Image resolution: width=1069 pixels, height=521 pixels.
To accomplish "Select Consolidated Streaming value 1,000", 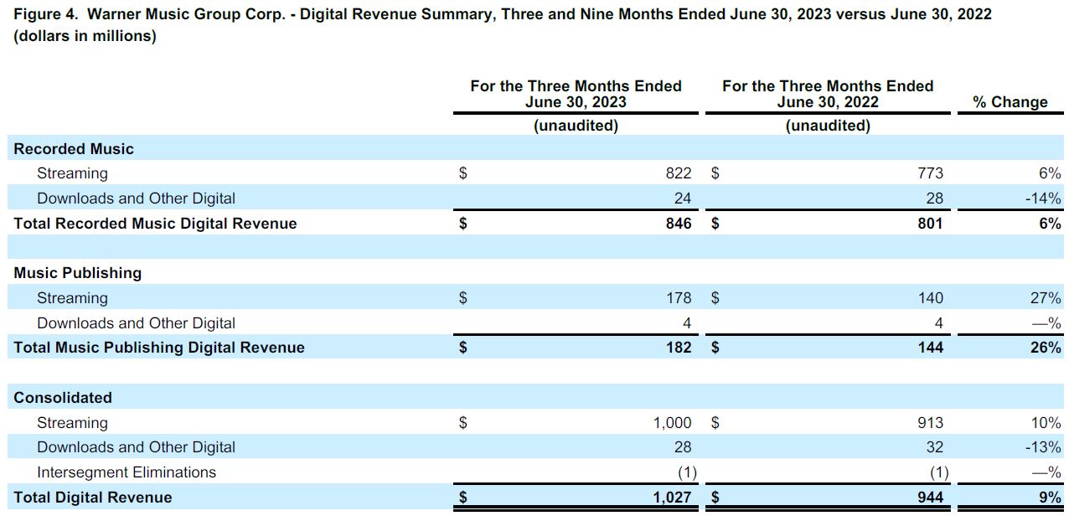I will click(x=673, y=423).
